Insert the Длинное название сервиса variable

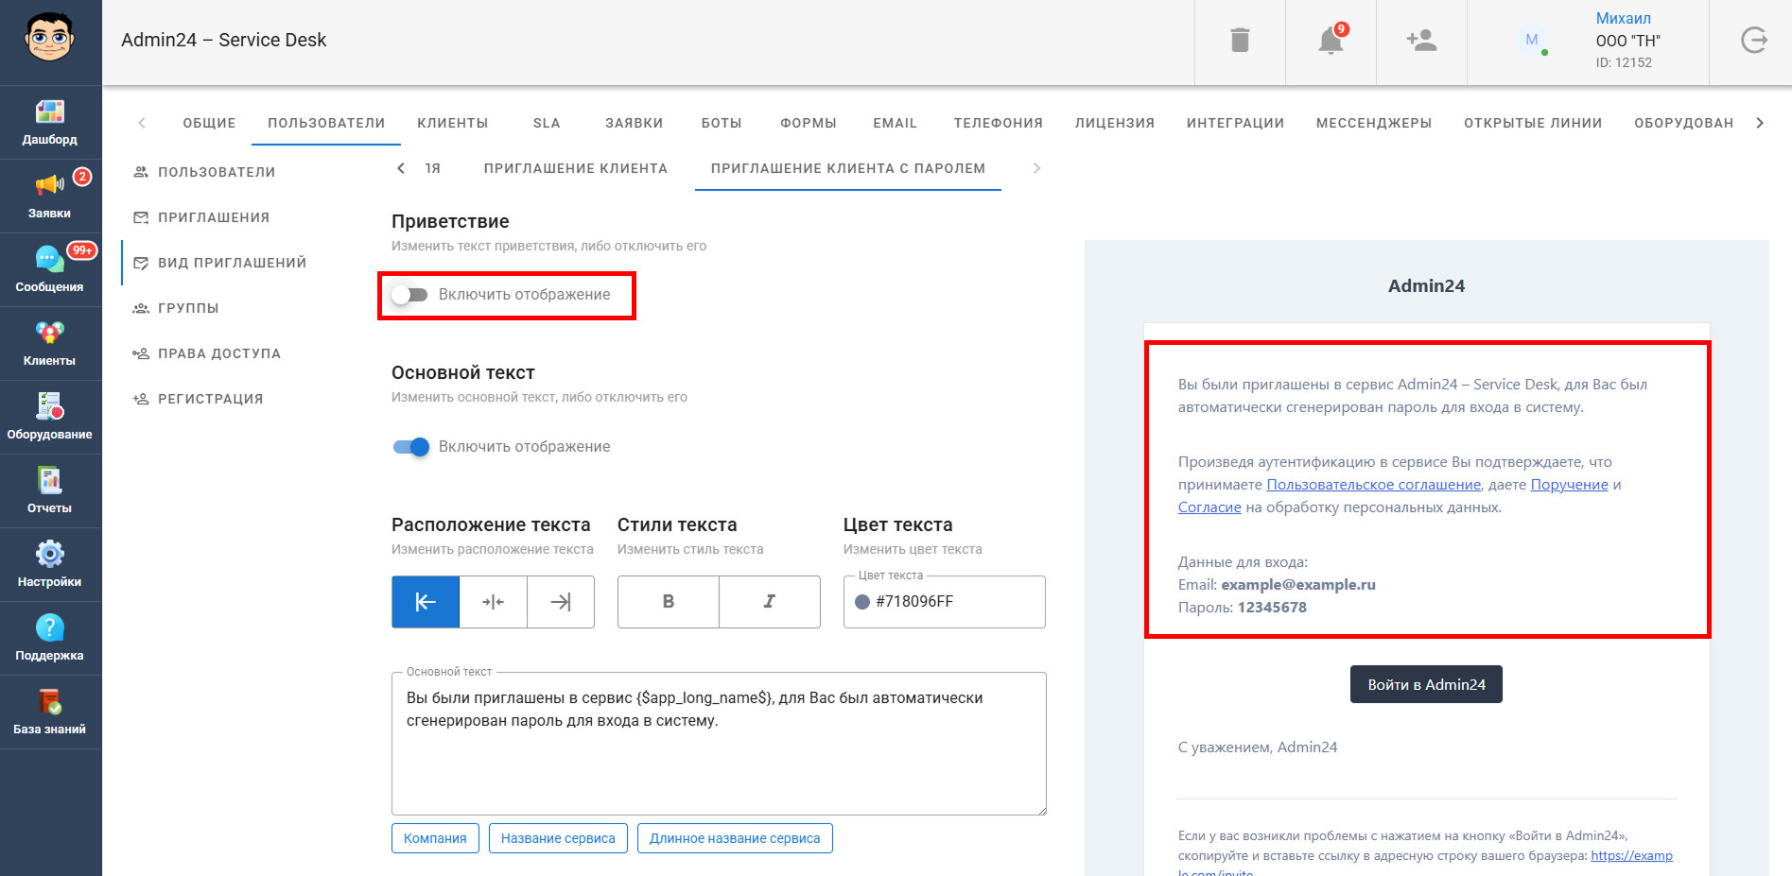(735, 838)
